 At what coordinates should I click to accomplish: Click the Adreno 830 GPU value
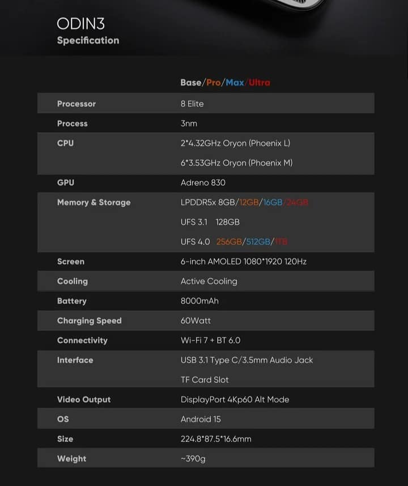tap(203, 182)
